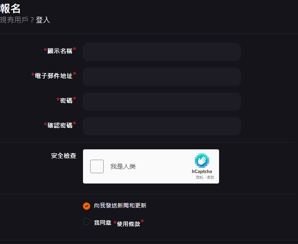
Task: Click the 向我發送新聞和更新 label text
Action: tap(120, 206)
